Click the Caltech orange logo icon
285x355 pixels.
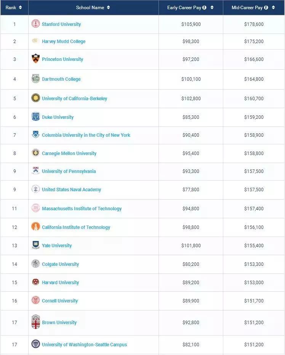click(35, 227)
